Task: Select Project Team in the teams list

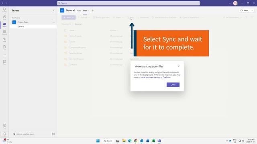Action: [23, 22]
